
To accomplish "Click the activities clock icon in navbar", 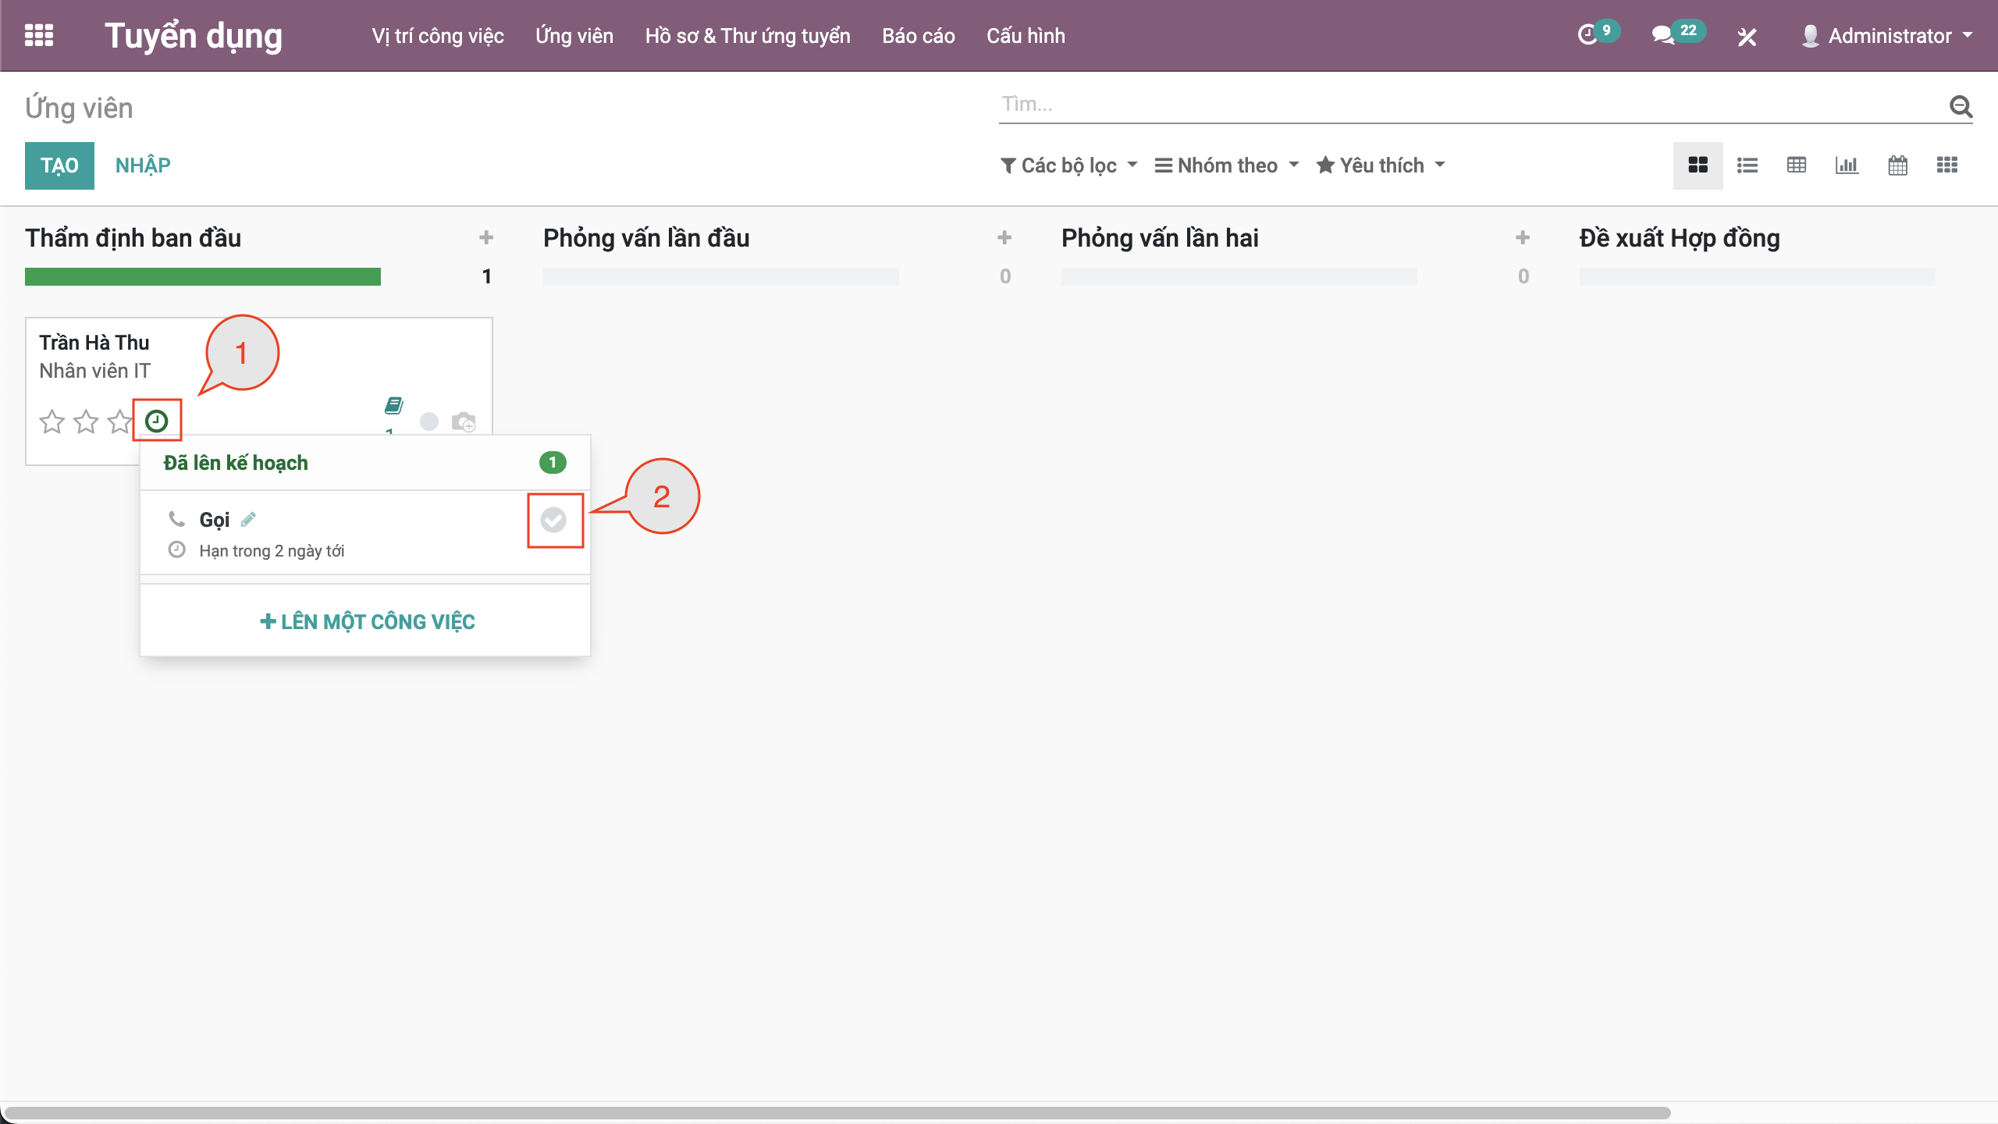I will click(1587, 35).
